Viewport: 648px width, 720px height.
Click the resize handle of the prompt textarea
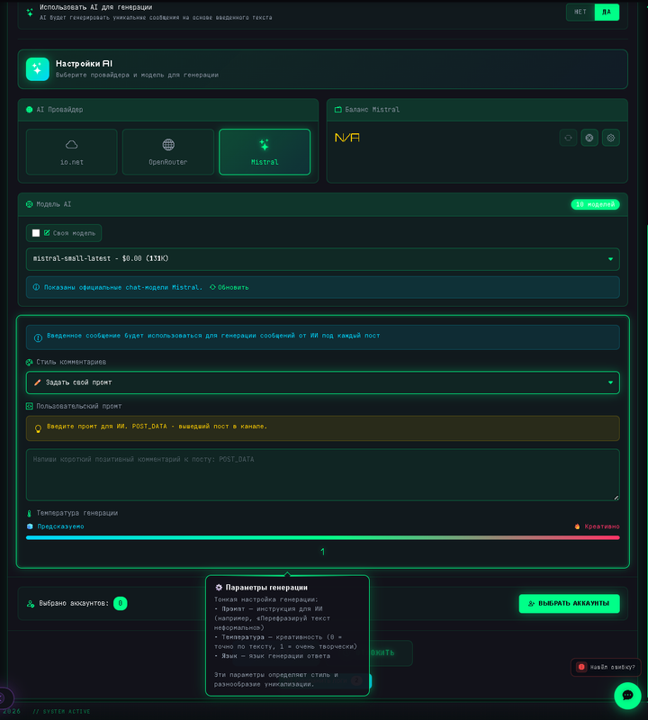(616, 497)
